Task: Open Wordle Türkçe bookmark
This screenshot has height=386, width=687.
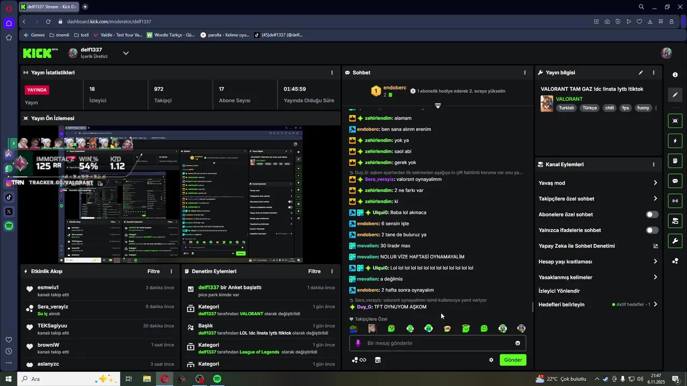Action: (171, 35)
